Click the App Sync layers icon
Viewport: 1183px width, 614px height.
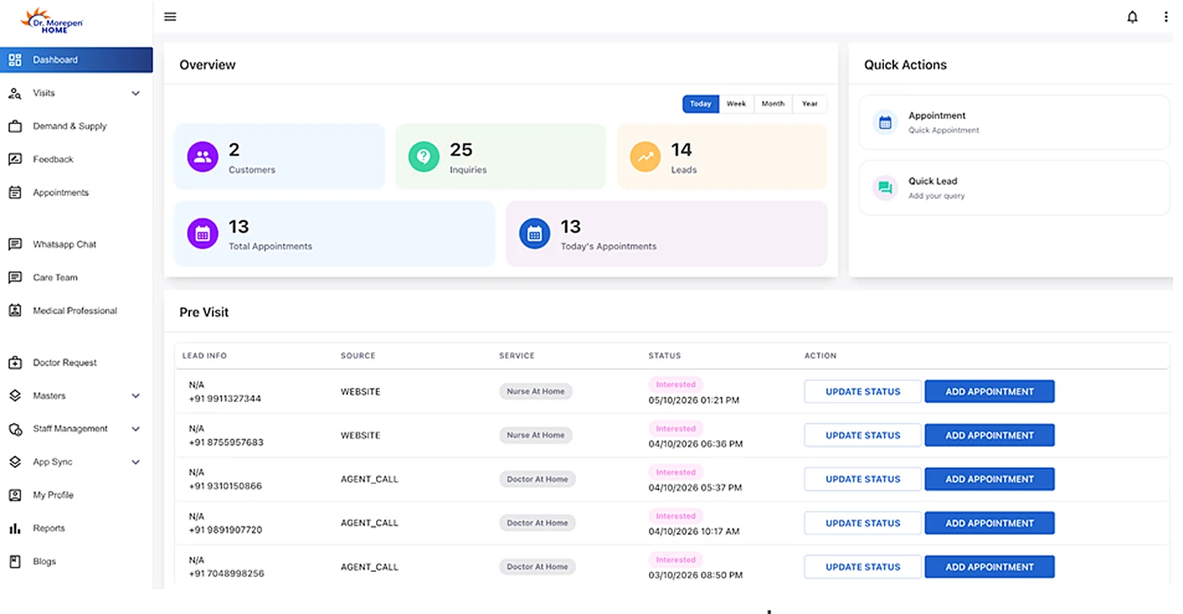point(14,462)
